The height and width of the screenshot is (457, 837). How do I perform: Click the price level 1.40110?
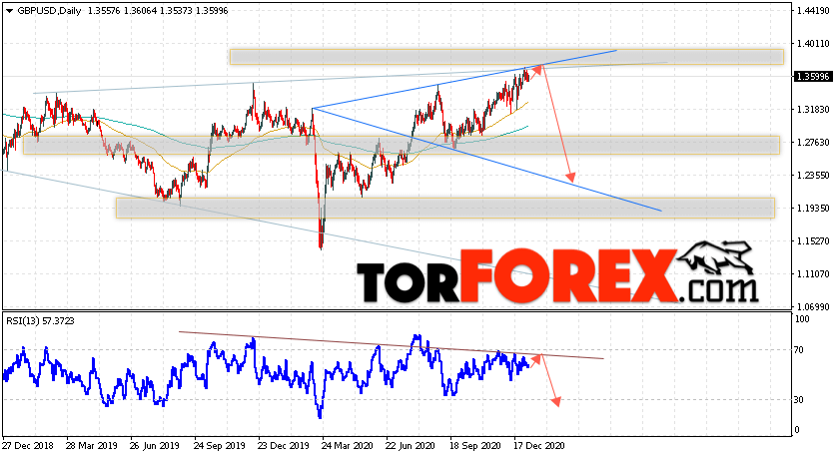[x=813, y=44]
